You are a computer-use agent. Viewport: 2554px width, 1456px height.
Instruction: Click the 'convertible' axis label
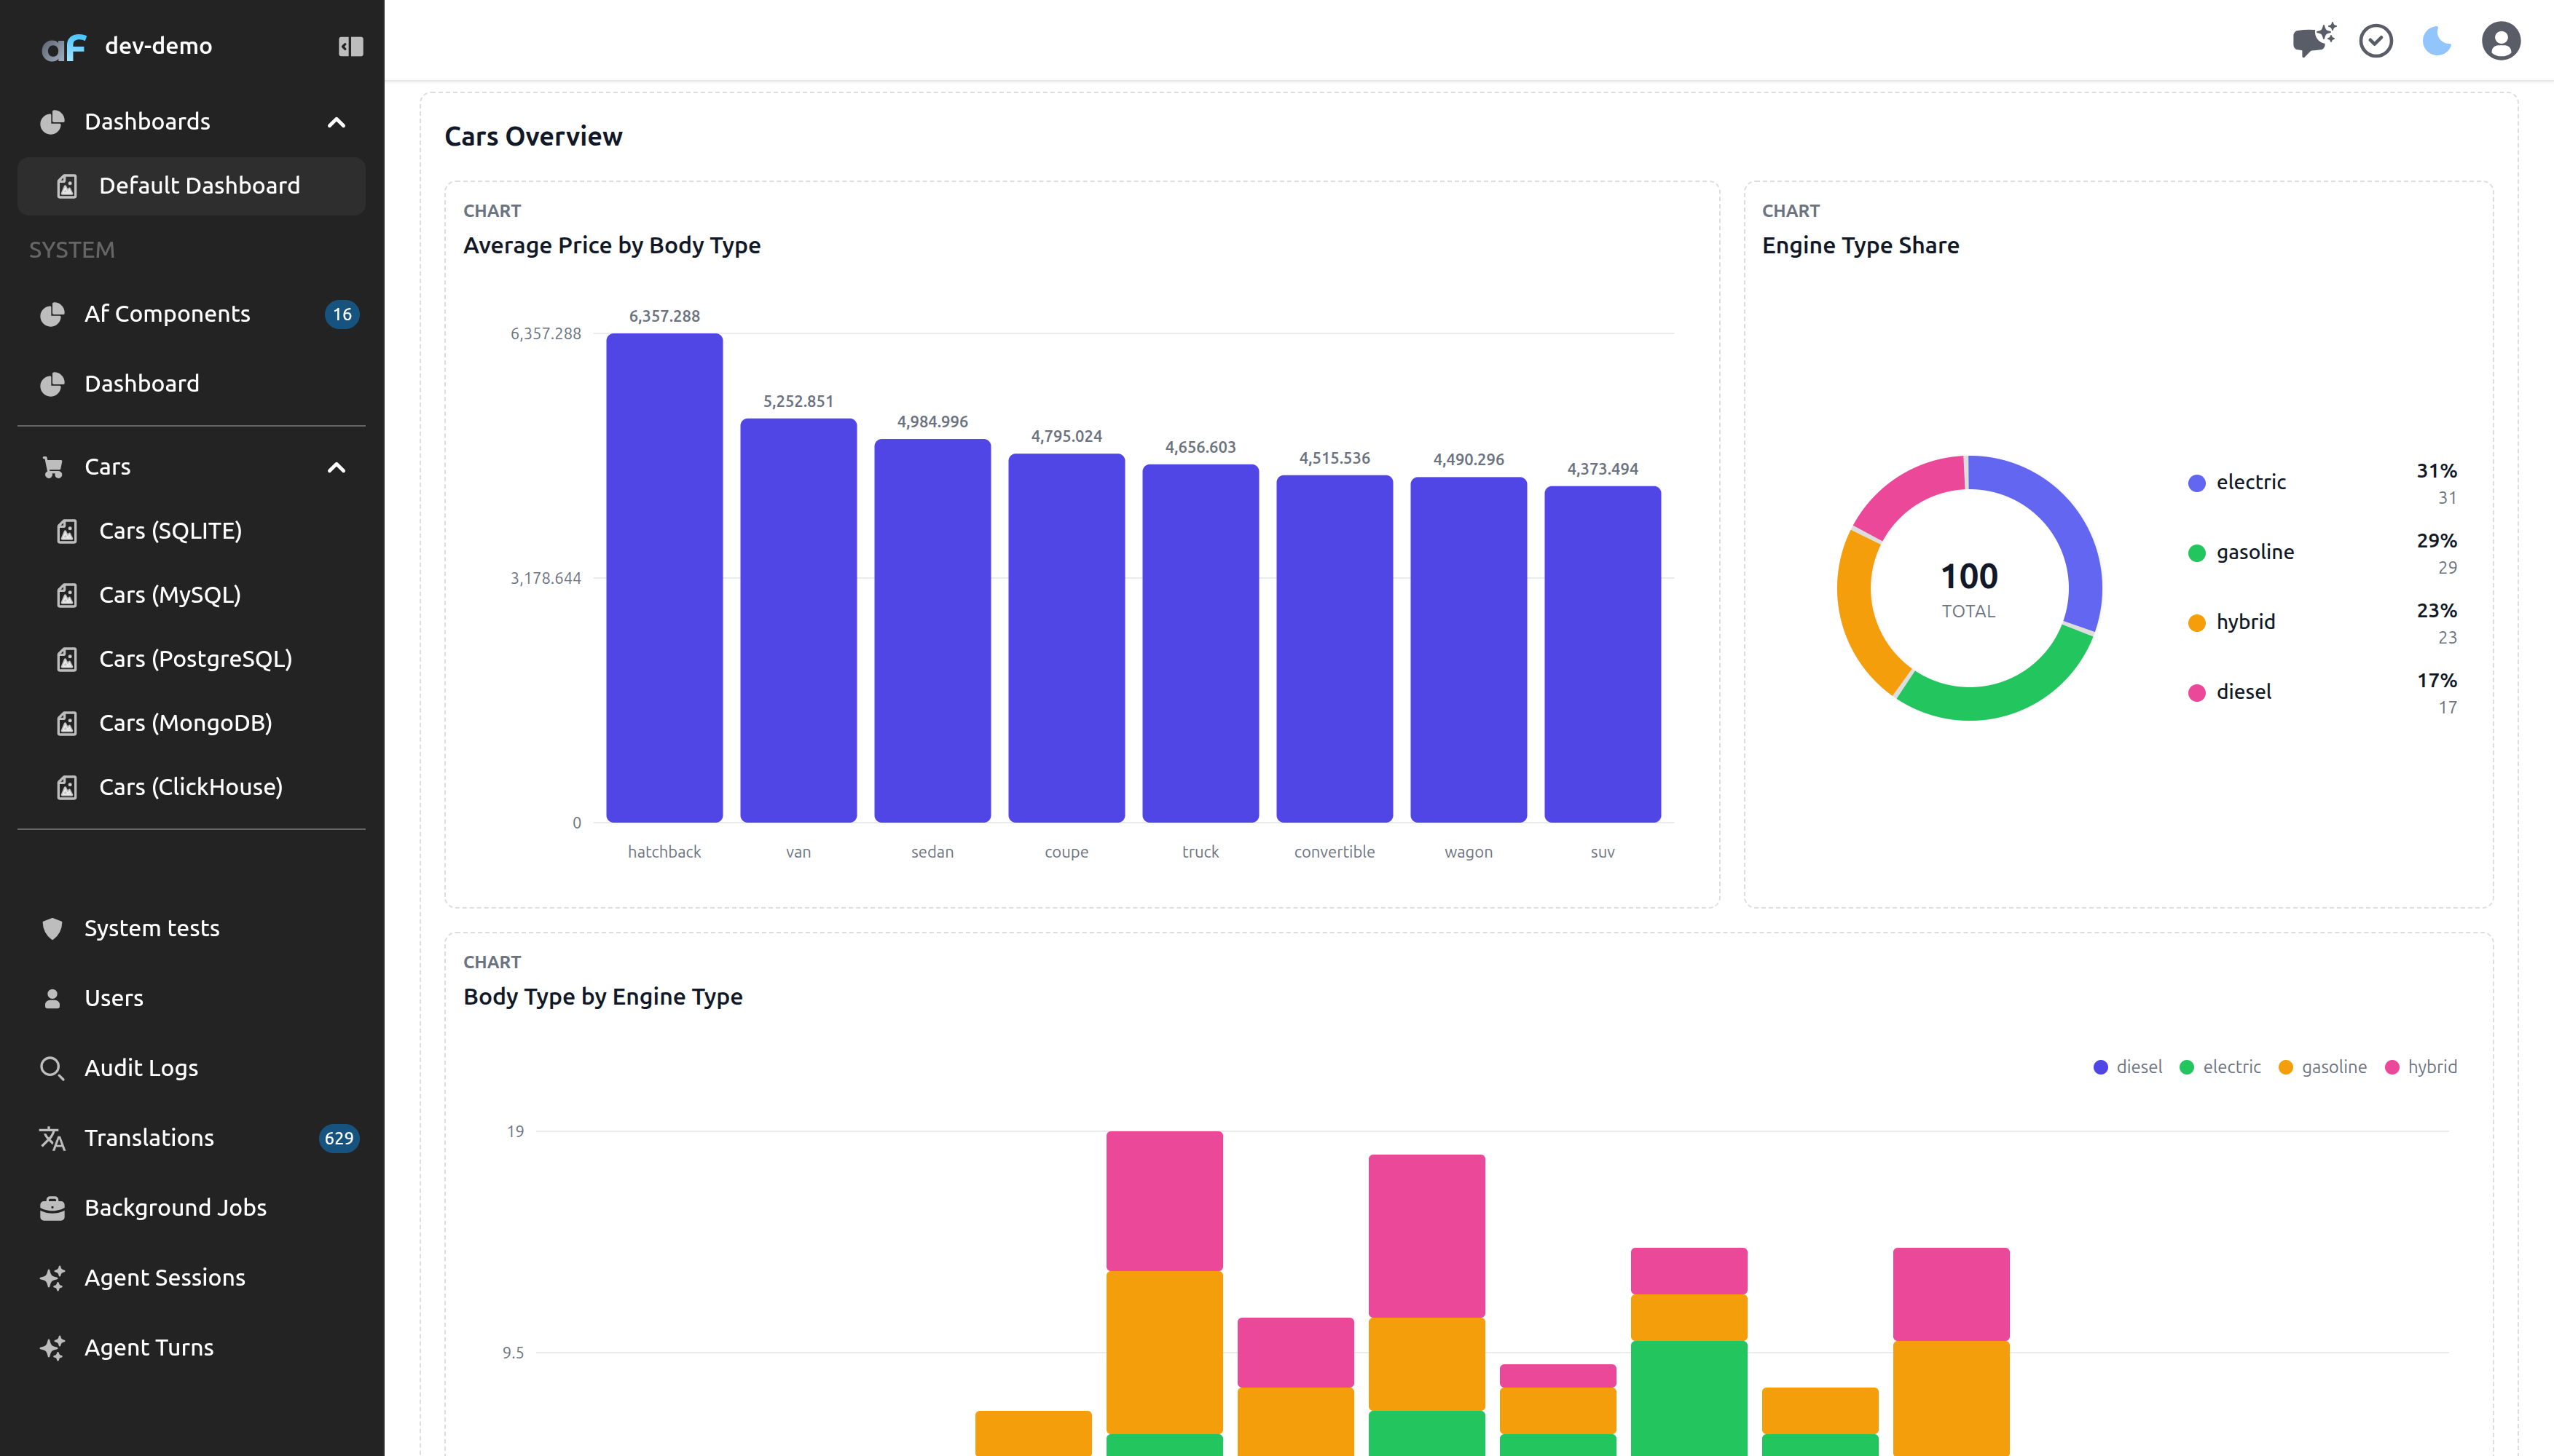[1335, 852]
